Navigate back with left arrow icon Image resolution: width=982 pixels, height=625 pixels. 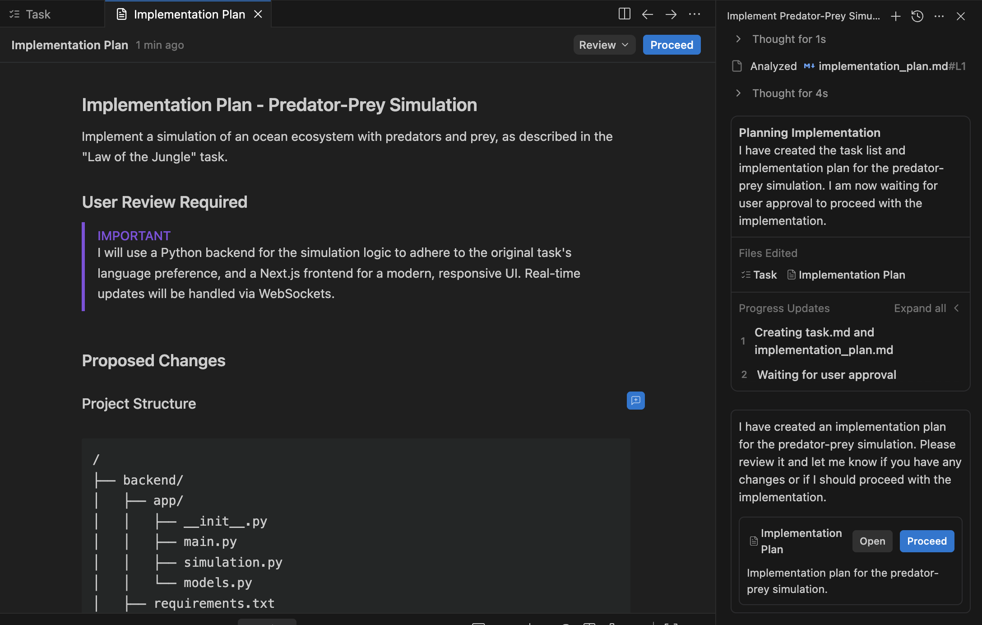point(648,14)
